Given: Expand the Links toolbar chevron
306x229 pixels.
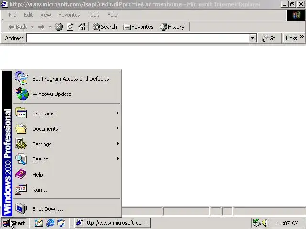Looking at the screenshot, I should (302, 36).
